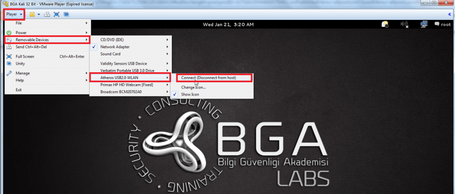
Task: Choose Change Icon... option
Action: (x=212, y=87)
